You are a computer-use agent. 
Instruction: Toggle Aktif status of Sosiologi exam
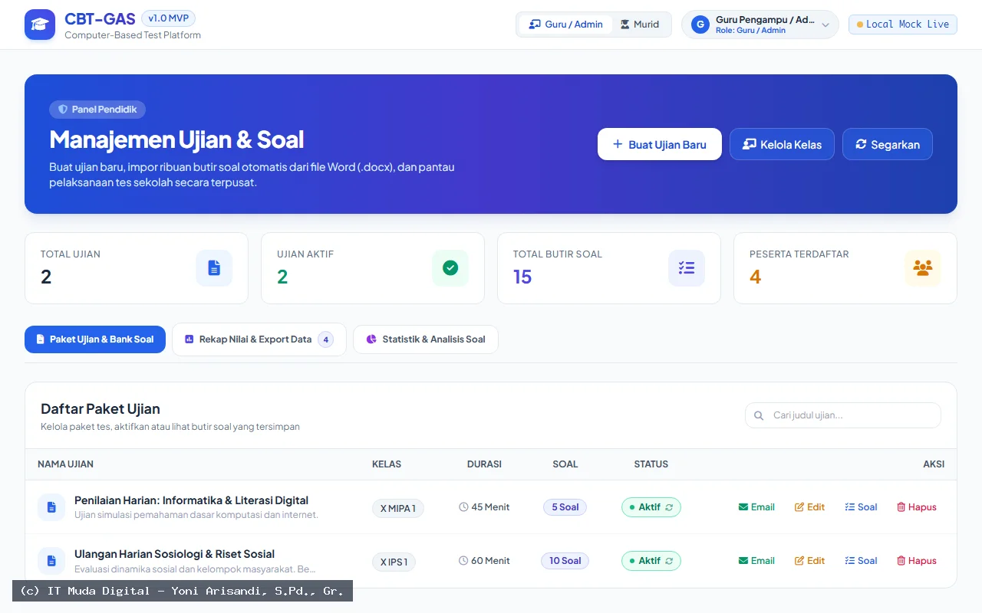[x=651, y=561]
